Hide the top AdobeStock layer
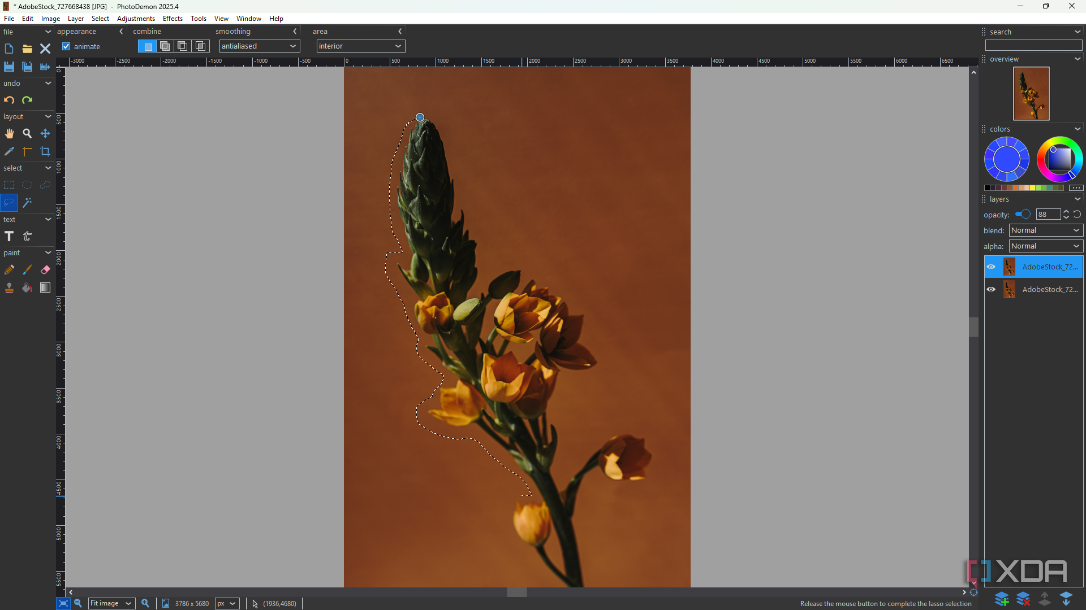Image resolution: width=1086 pixels, height=610 pixels. [x=991, y=267]
